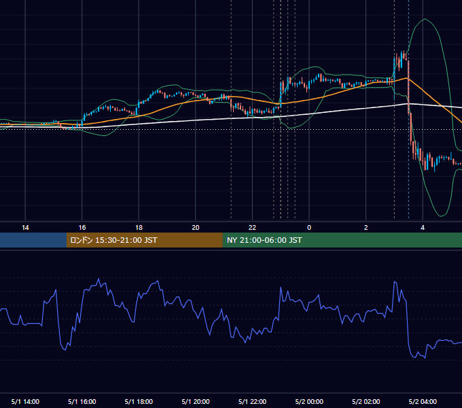Click the 5/1 22:00 date label

click(252, 401)
